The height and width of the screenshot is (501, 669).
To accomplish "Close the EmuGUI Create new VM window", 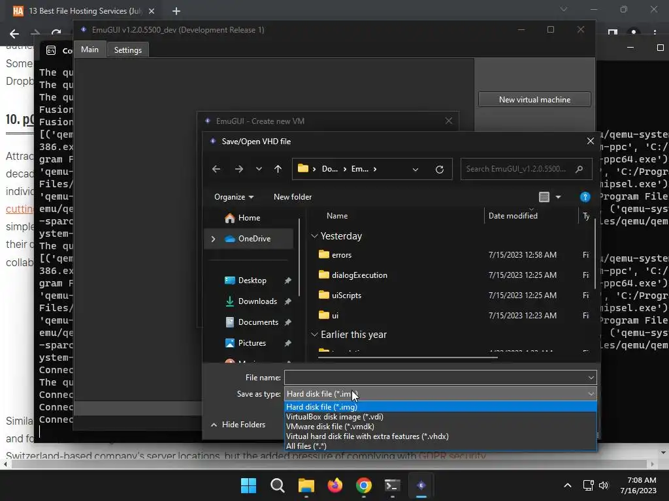I will pos(449,121).
